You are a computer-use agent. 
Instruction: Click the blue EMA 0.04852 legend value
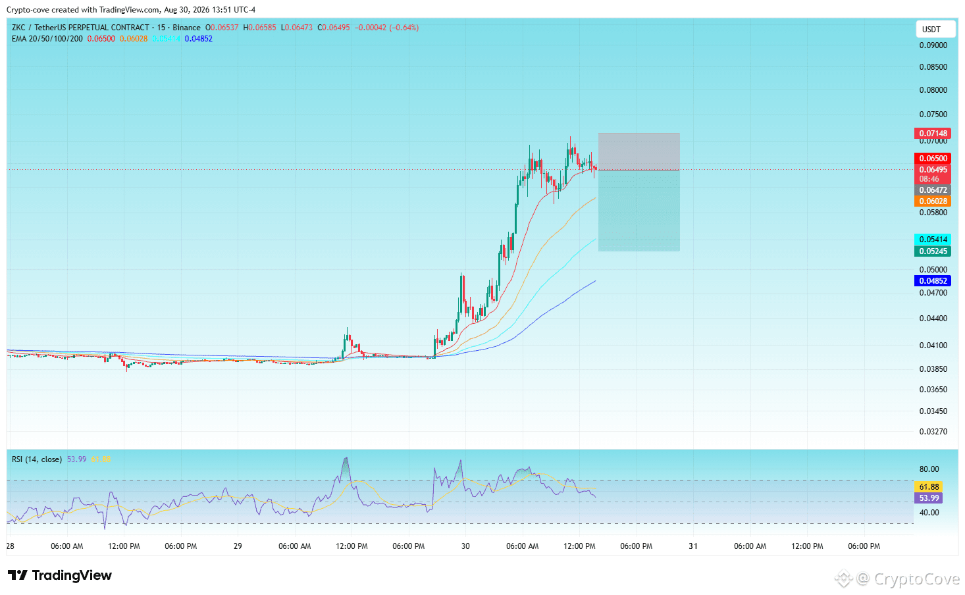click(x=199, y=39)
